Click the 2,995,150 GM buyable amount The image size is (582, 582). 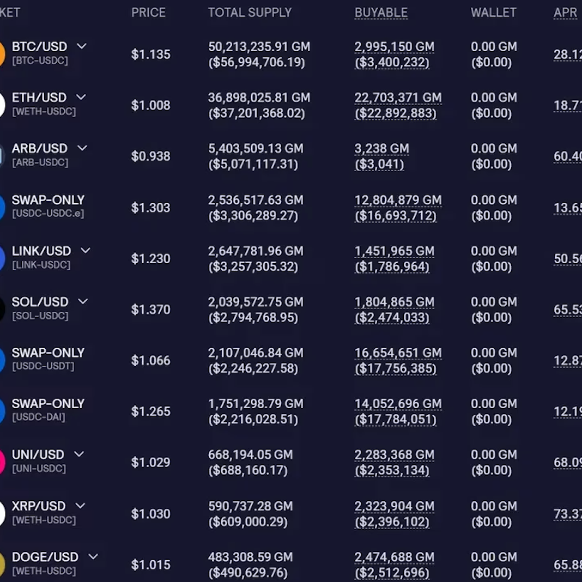[394, 47]
